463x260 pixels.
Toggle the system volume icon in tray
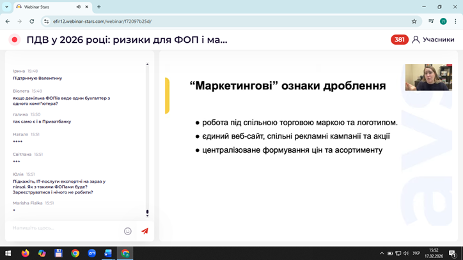click(406, 254)
